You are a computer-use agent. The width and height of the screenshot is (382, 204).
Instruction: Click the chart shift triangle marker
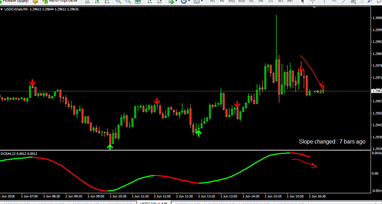click(x=315, y=8)
